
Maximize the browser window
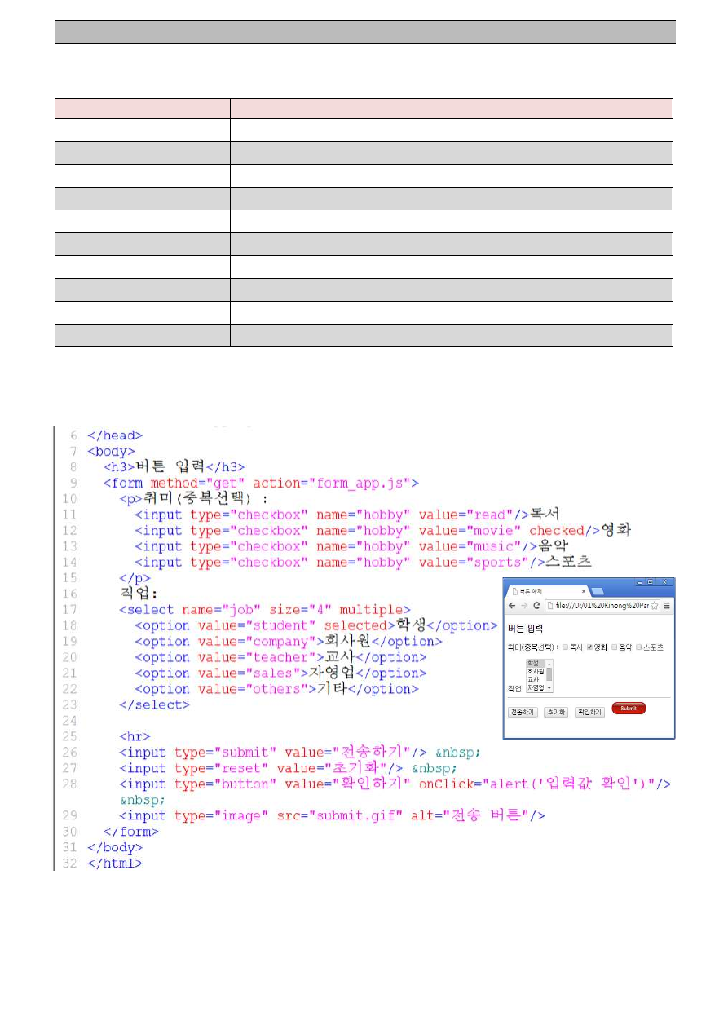pyautogui.click(x=651, y=582)
